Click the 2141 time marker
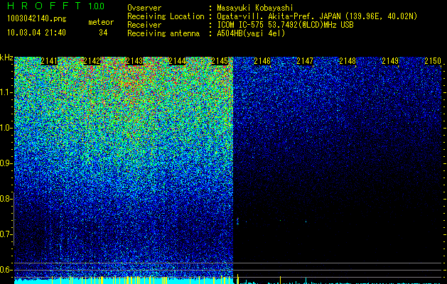The image size is (447, 284). pos(49,61)
